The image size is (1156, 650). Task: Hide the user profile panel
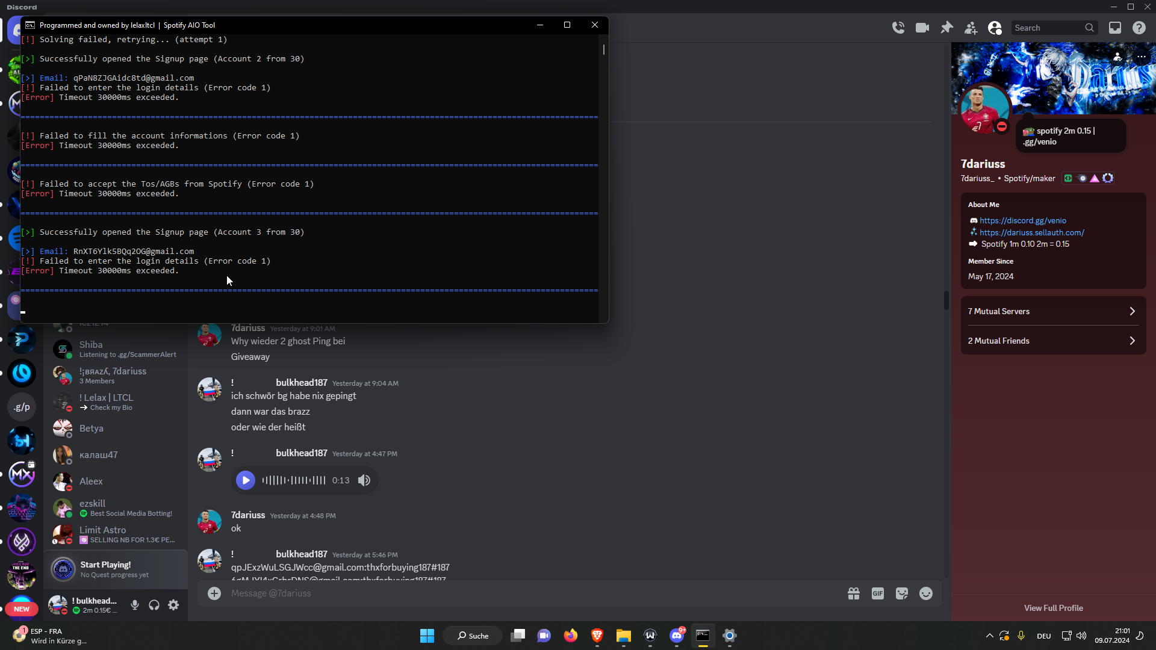point(995,28)
